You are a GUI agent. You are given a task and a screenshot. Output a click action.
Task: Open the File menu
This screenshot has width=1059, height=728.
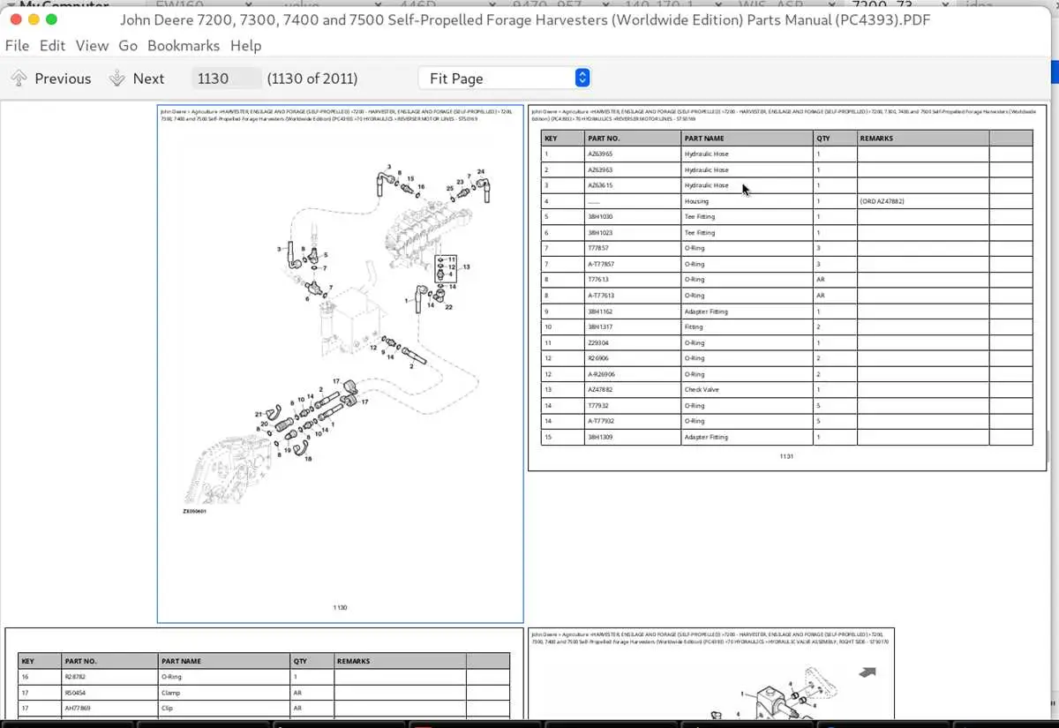coord(17,46)
